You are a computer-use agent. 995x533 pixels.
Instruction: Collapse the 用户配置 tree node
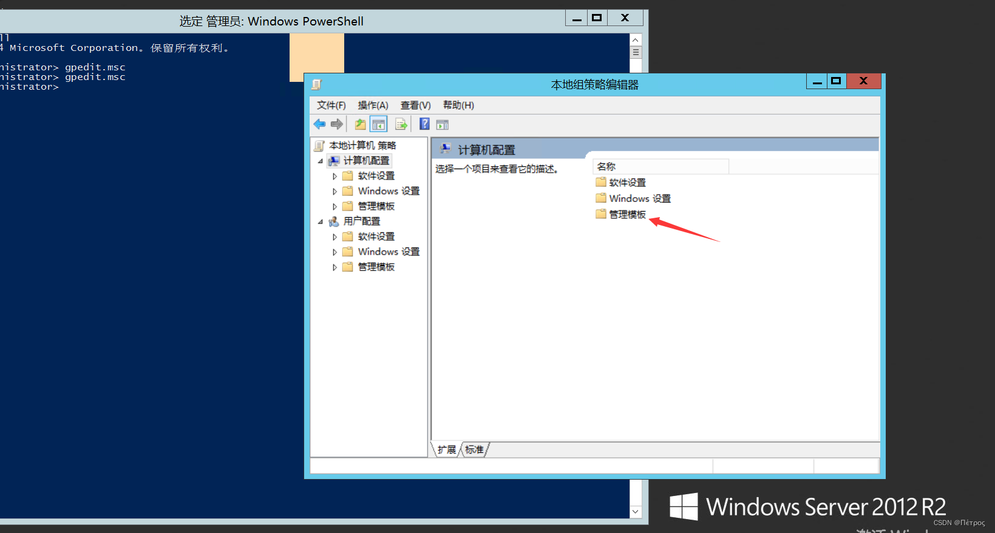pyautogui.click(x=321, y=222)
